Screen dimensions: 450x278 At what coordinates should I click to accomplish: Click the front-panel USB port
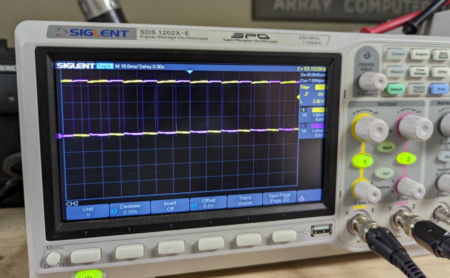click(321, 230)
